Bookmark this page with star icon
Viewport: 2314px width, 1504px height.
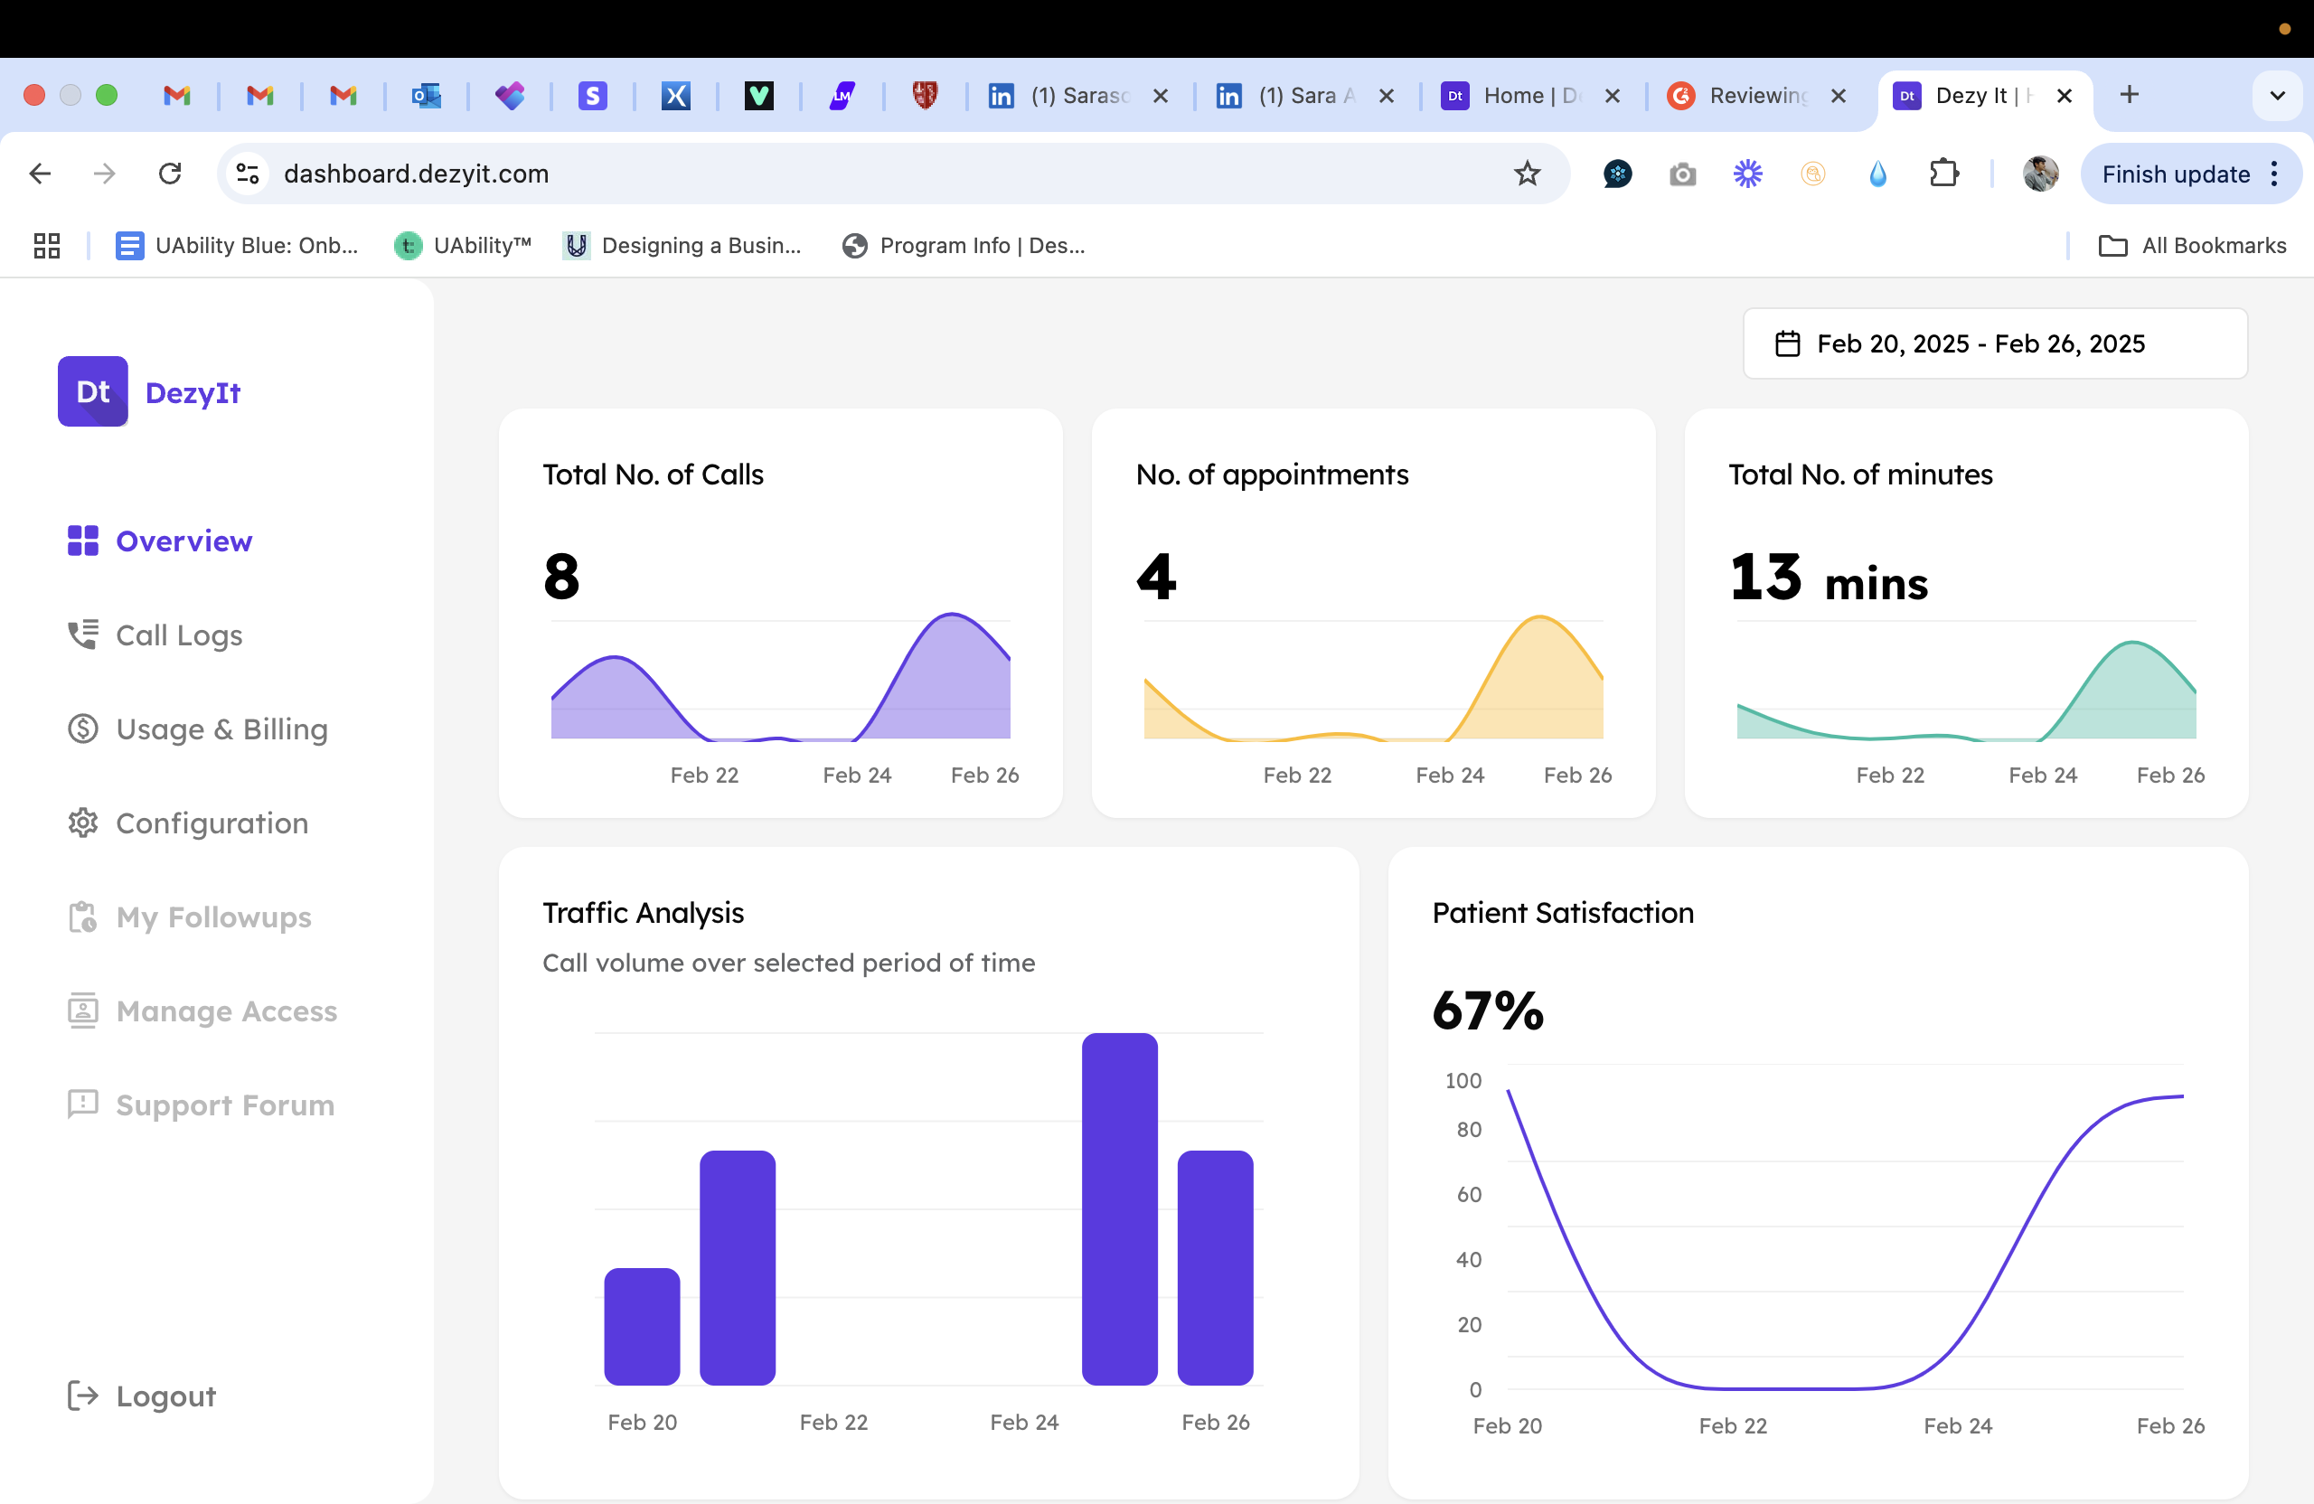tap(1527, 174)
